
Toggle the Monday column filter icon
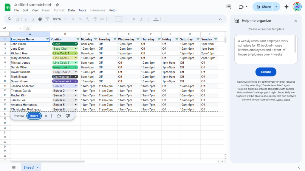pos(95,39)
